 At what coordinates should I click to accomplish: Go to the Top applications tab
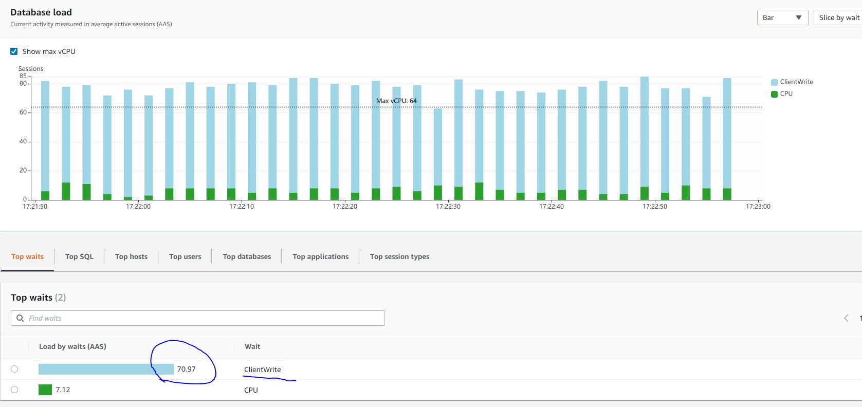tap(320, 256)
